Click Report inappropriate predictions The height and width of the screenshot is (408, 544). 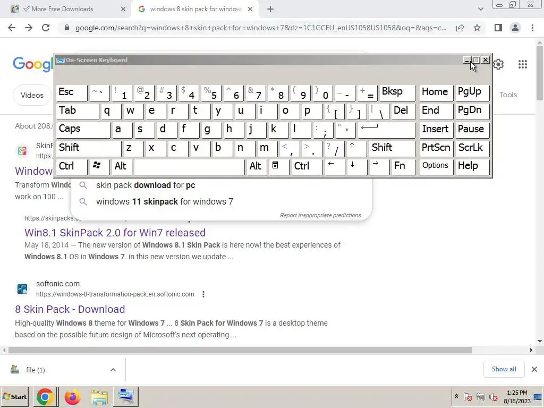pyautogui.click(x=320, y=215)
